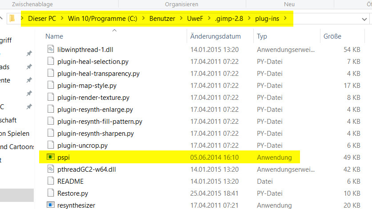Select the file name plugin-heal-selection.py
This screenshot has height=209, width=372.
point(93,62)
